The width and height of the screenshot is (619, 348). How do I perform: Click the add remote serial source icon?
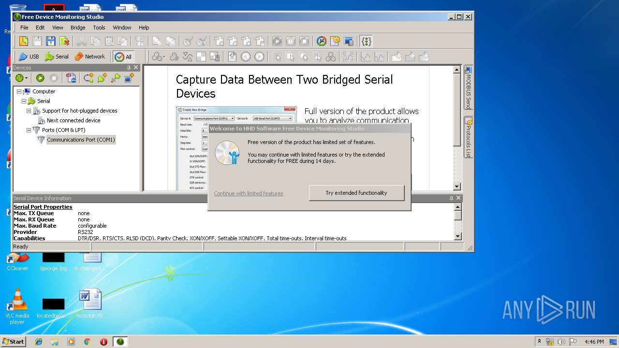coord(116,78)
